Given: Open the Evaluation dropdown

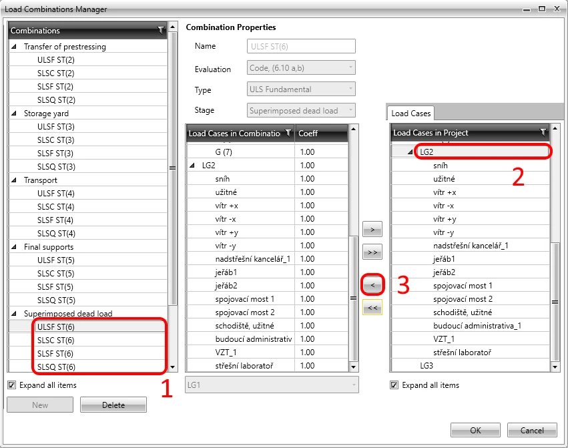Looking at the screenshot, I should pos(301,68).
